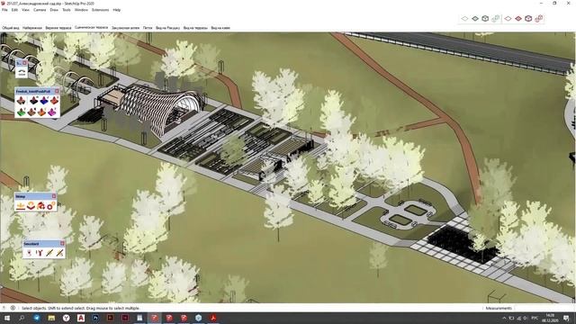This screenshot has height=324, width=576.
Task: Click the Y-shaped icon in the bottom floating toolbar
Action: 40,253
